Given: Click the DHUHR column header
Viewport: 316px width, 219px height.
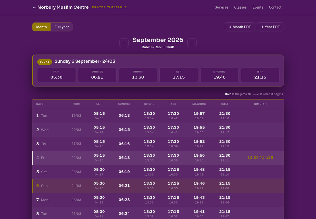Looking at the screenshot, I should point(149,104).
